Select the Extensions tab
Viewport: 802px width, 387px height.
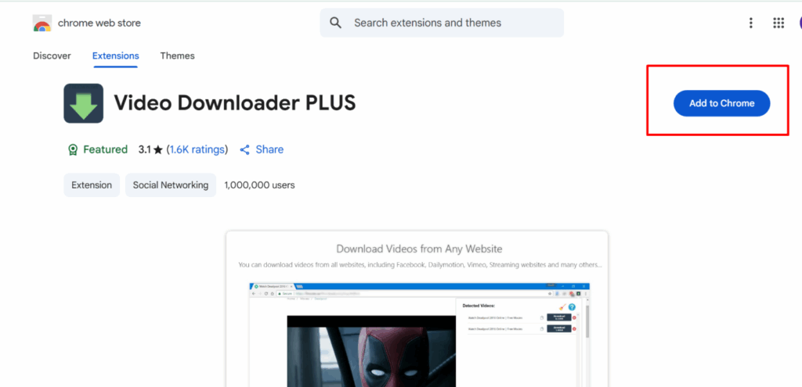pyautogui.click(x=116, y=56)
